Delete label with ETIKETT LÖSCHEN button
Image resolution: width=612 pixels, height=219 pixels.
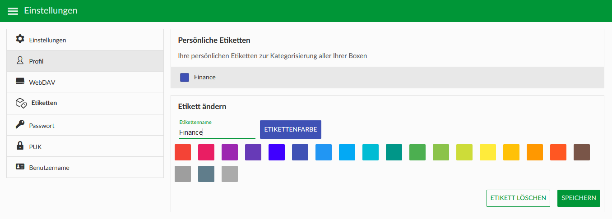click(x=518, y=198)
